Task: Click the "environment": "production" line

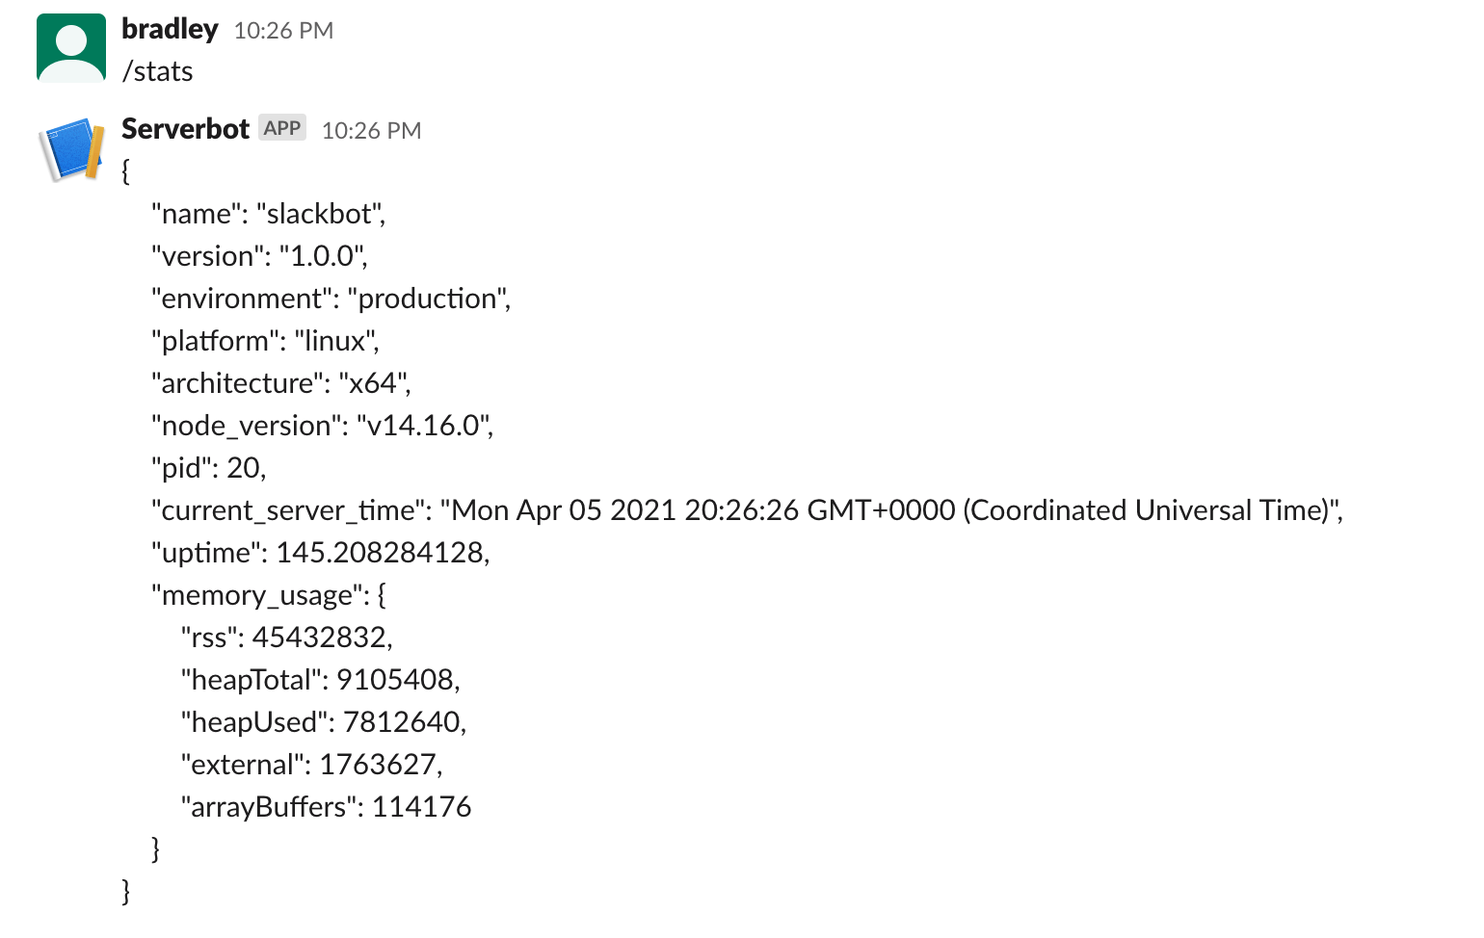Action: click(x=331, y=299)
